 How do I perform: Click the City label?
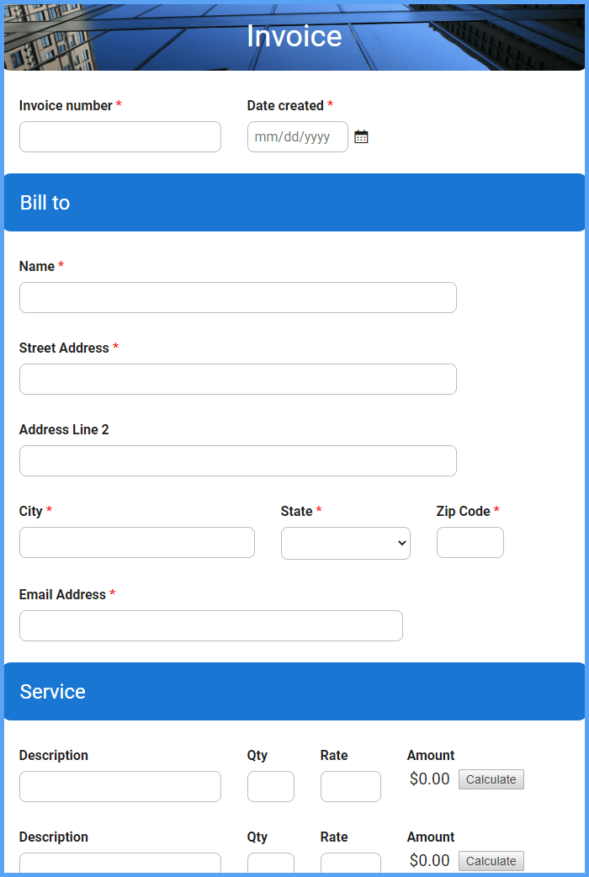[31, 511]
